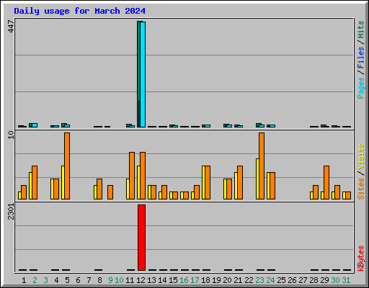369x288 pixels.
Task: Click the cyan "Pages" legend label
Action: 360,88
